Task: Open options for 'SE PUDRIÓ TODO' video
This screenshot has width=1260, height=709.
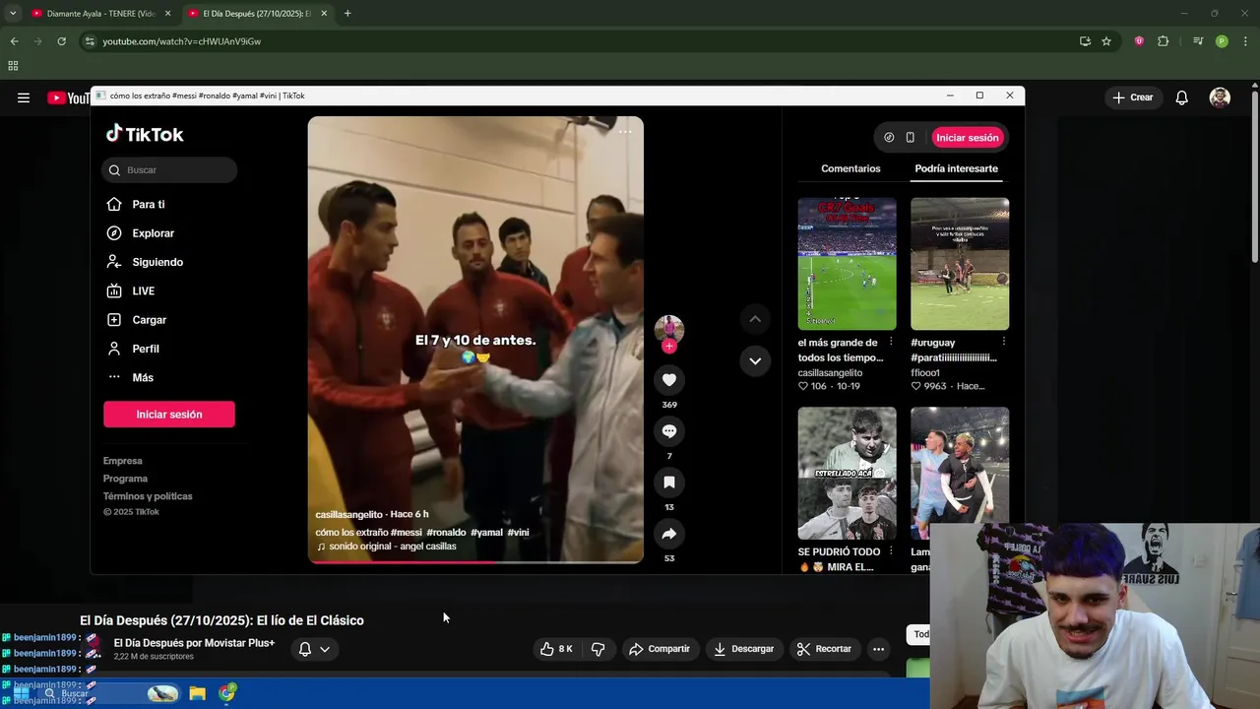Action: click(891, 551)
